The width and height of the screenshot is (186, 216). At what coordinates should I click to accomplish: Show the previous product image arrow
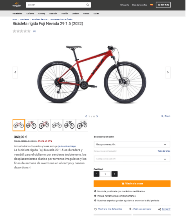point(15,73)
